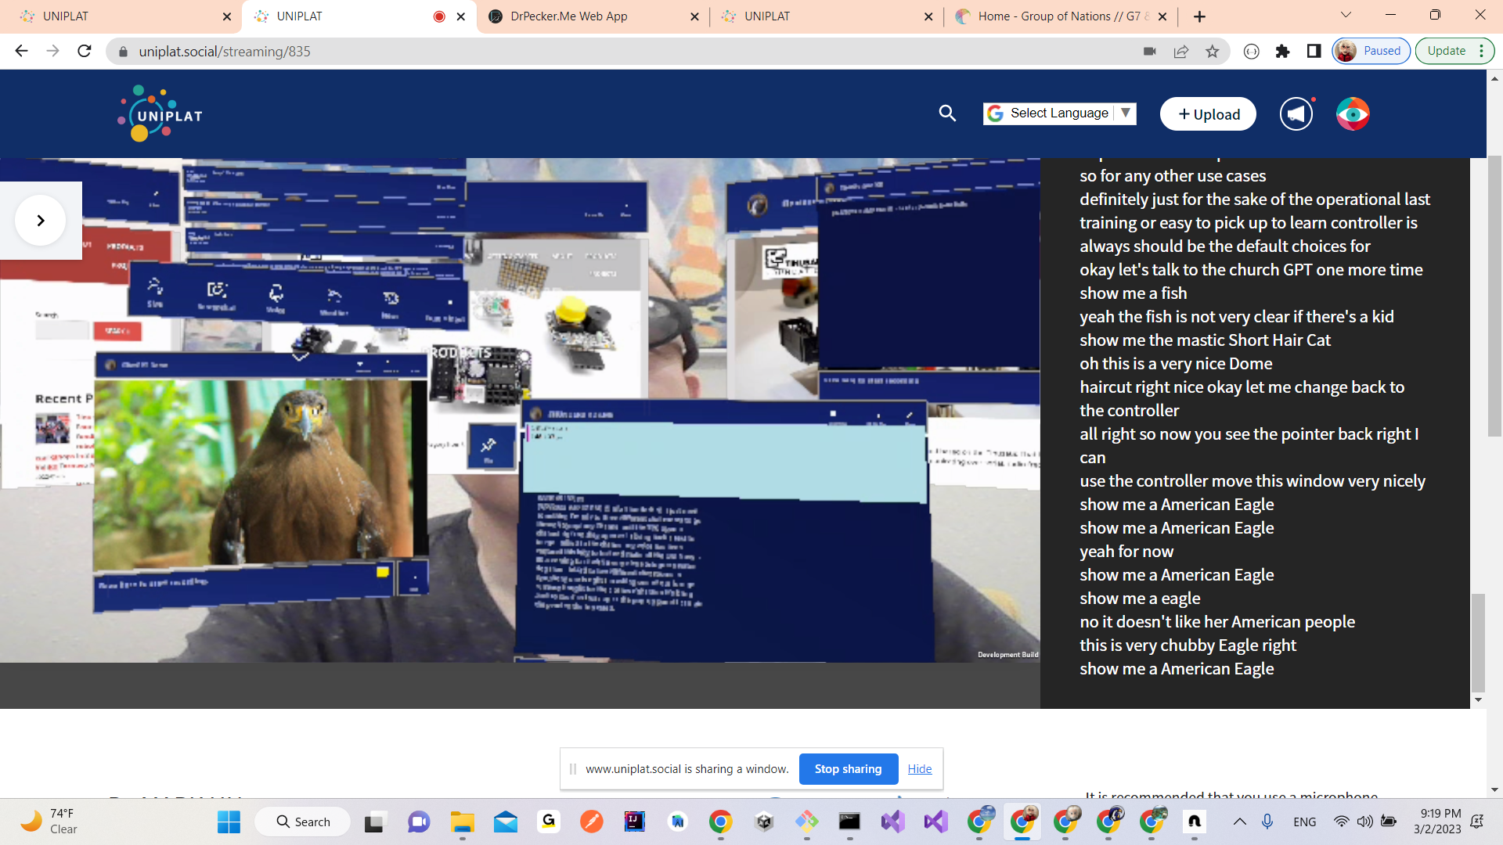Bookmark this page with star icon
Viewport: 1503px width, 845px height.
tap(1212, 52)
